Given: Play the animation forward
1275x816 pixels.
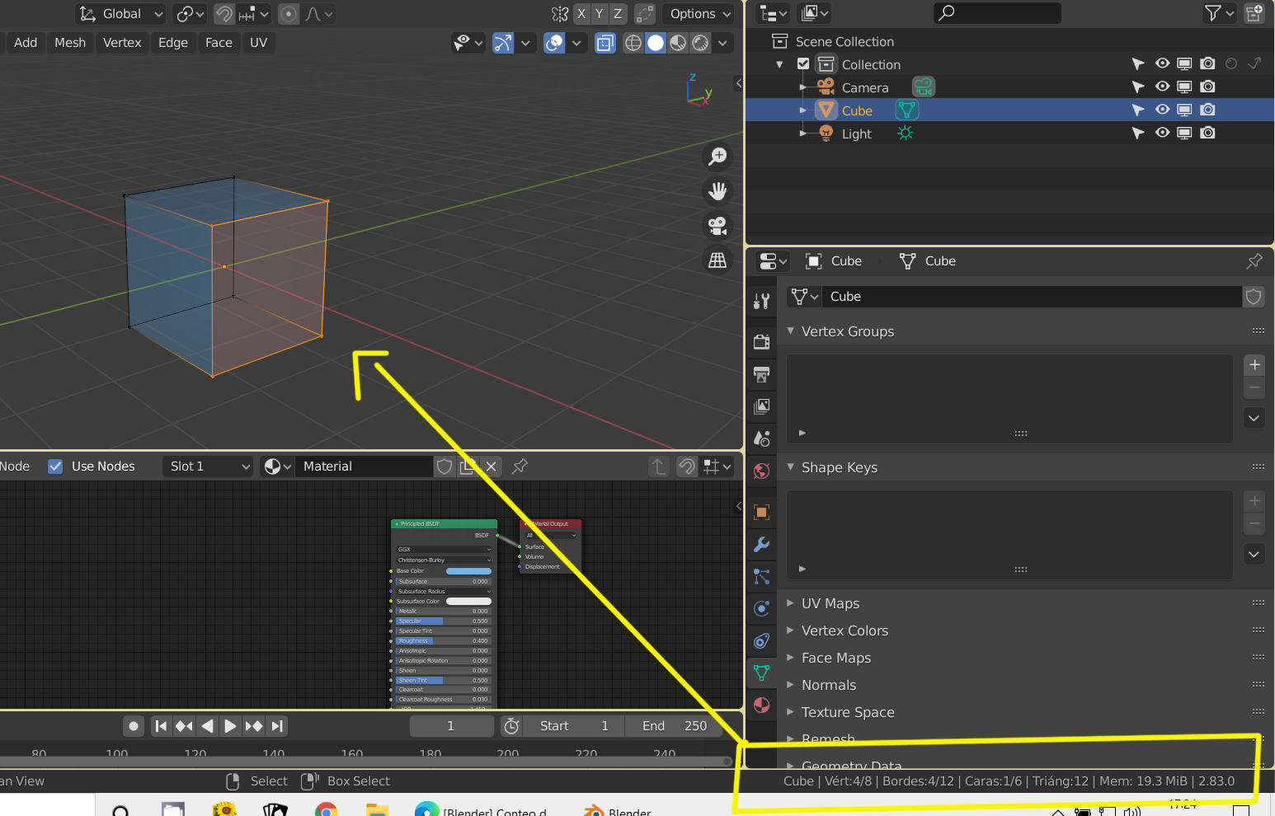Looking at the screenshot, I should [230, 726].
